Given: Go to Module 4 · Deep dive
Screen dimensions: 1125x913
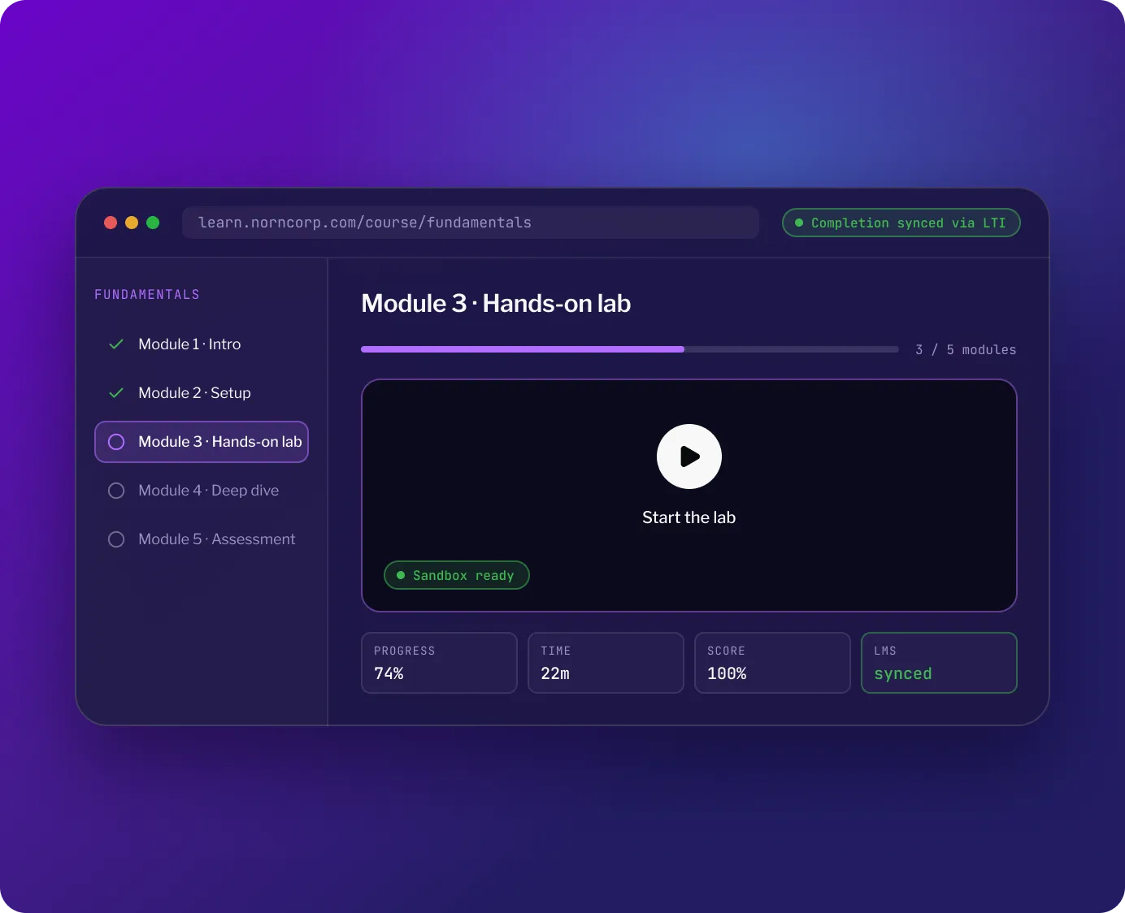Looking at the screenshot, I should 202,491.
